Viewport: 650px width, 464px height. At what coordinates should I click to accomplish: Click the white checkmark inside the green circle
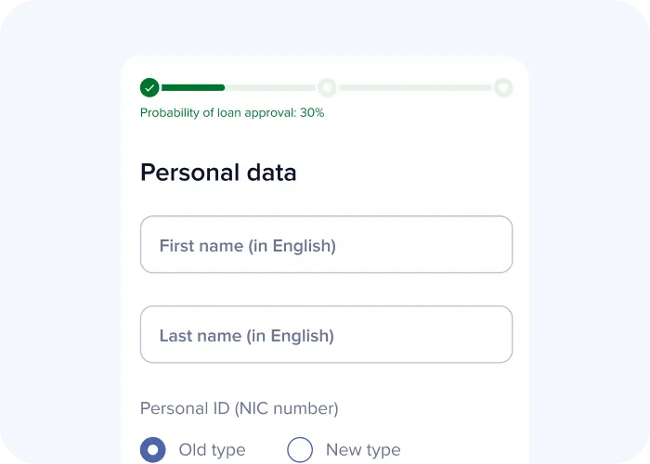click(149, 88)
